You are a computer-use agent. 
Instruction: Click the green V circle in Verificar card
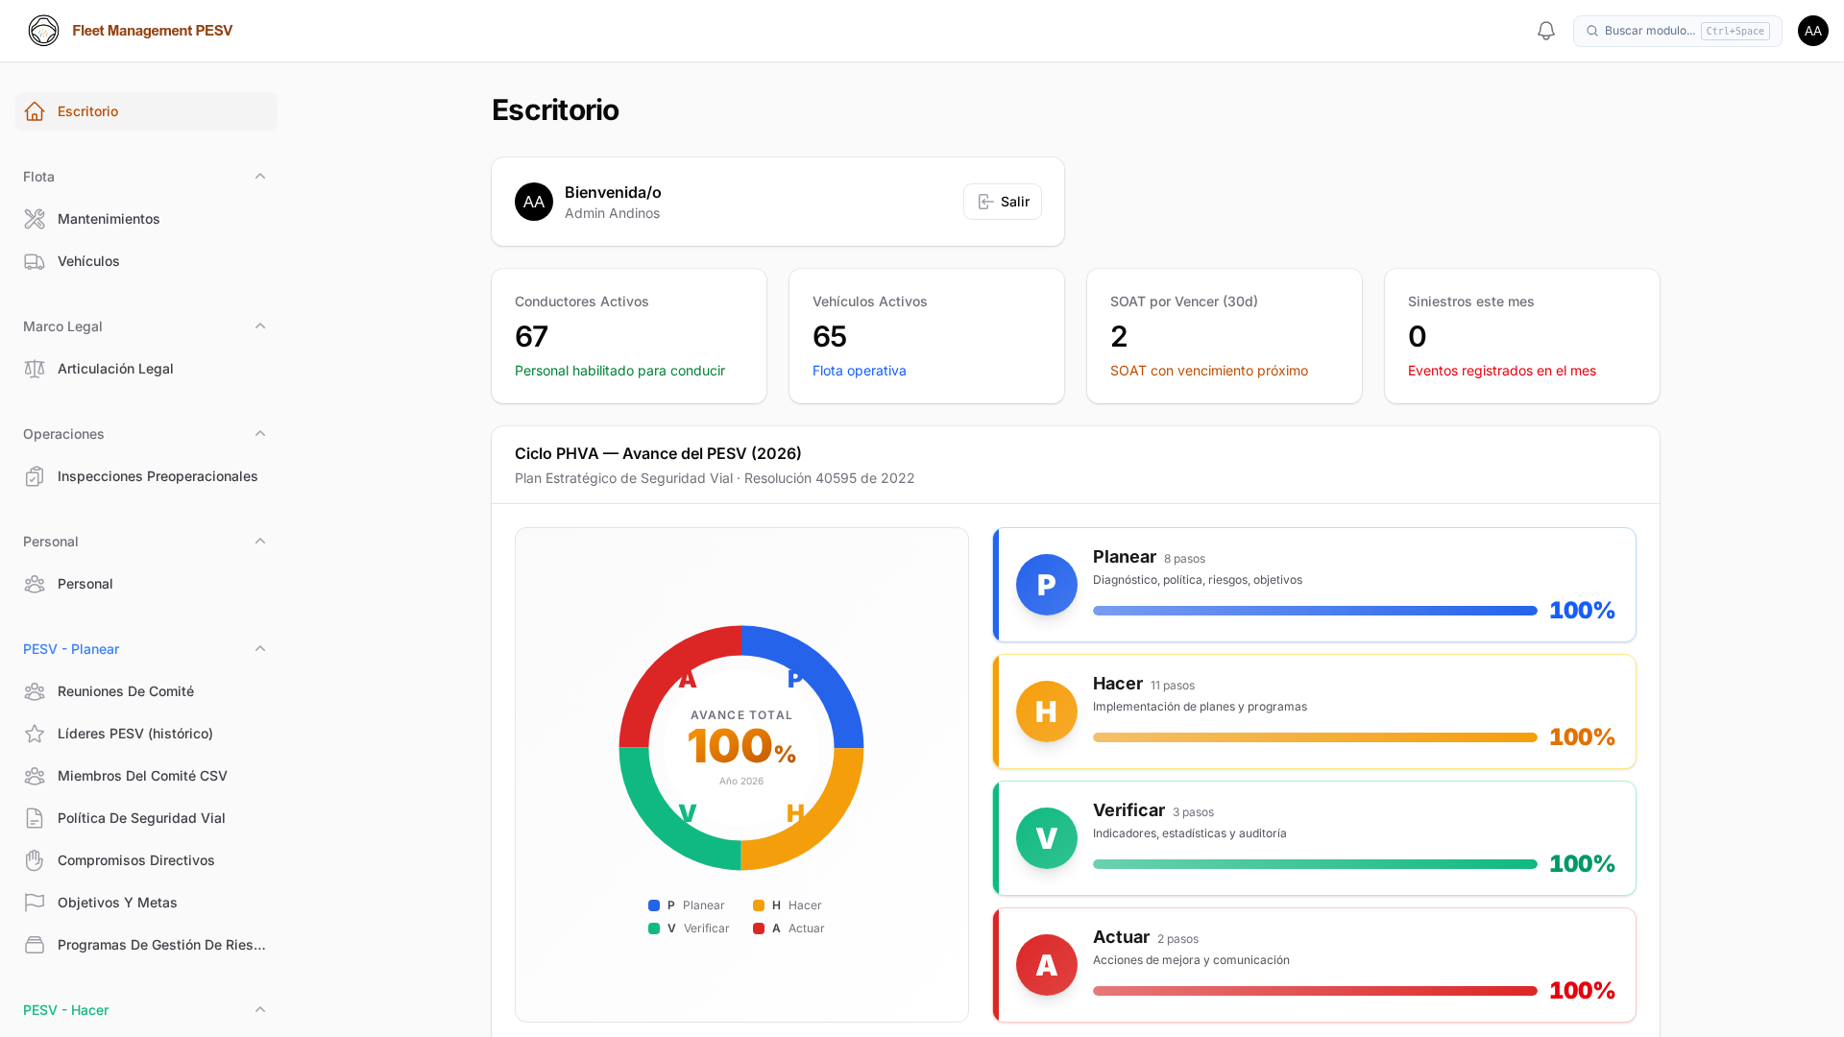point(1047,838)
